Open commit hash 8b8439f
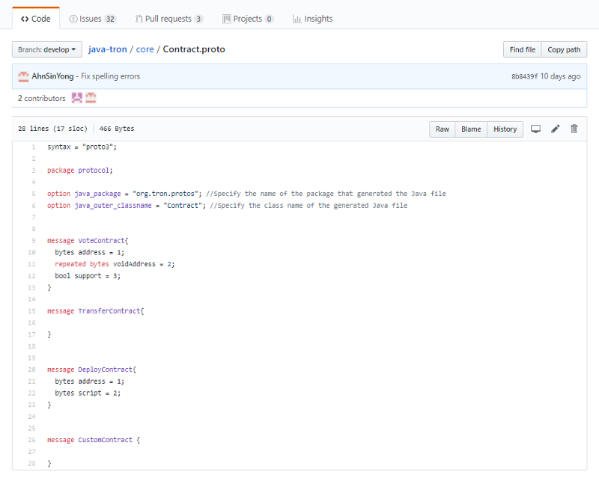The image size is (599, 478). coord(524,76)
